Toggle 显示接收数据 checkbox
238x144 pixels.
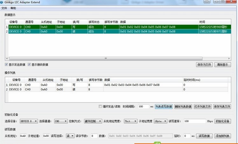click(29, 65)
